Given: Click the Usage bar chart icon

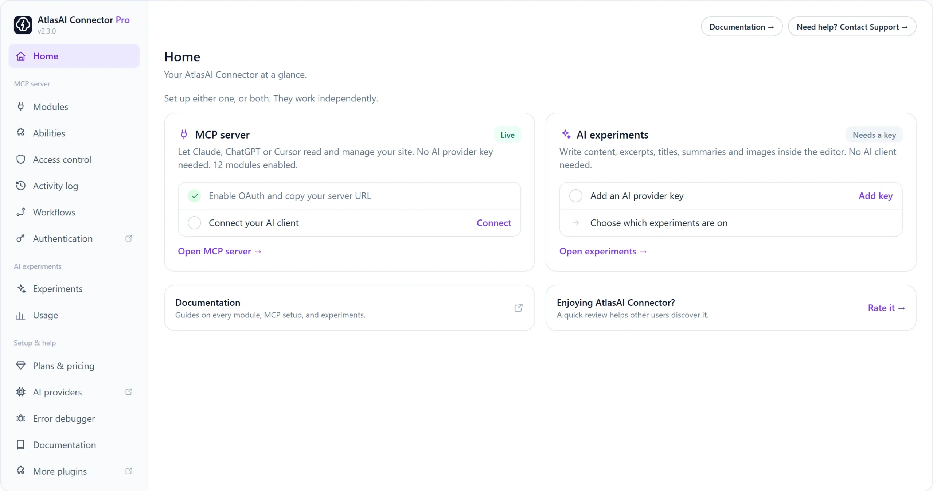Looking at the screenshot, I should click(x=21, y=315).
